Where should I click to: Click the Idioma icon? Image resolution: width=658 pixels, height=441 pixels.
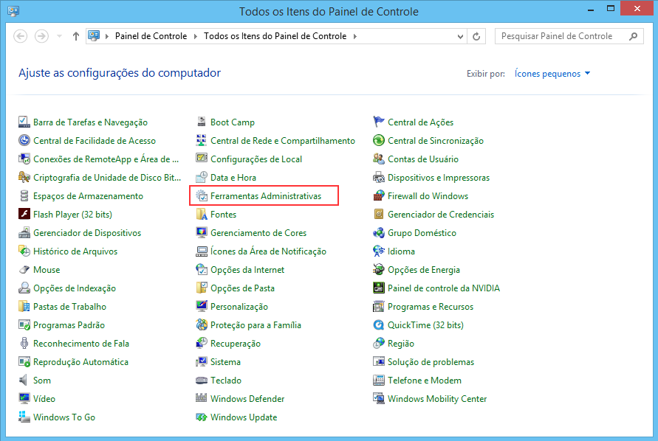tap(379, 251)
